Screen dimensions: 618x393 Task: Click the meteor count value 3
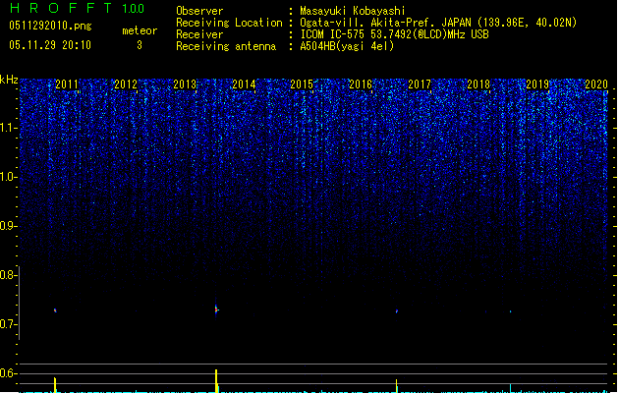click(140, 45)
